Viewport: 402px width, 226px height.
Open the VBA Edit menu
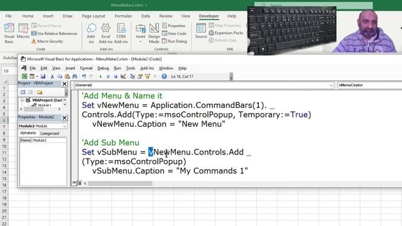point(44,68)
